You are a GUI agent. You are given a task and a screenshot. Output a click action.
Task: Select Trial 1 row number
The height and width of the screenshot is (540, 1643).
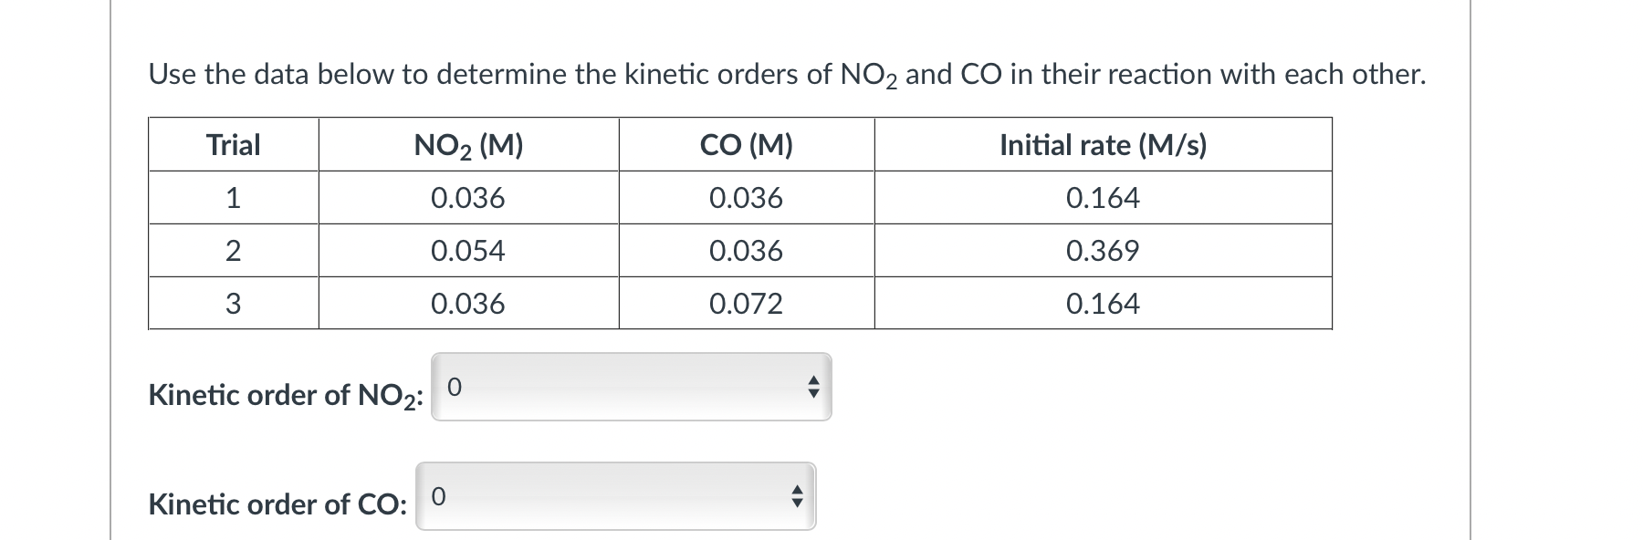(x=233, y=197)
